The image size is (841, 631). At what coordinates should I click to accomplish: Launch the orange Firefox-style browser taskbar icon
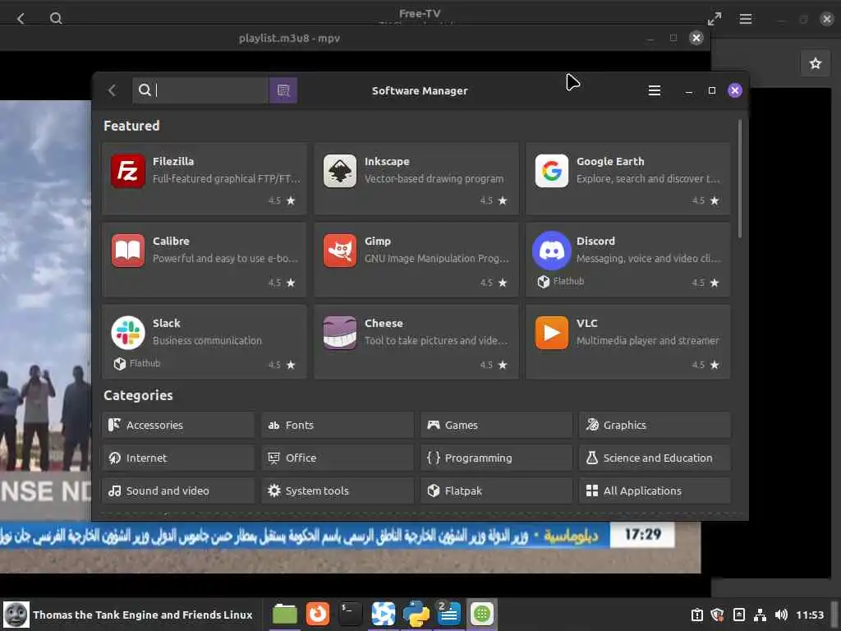coord(318,614)
